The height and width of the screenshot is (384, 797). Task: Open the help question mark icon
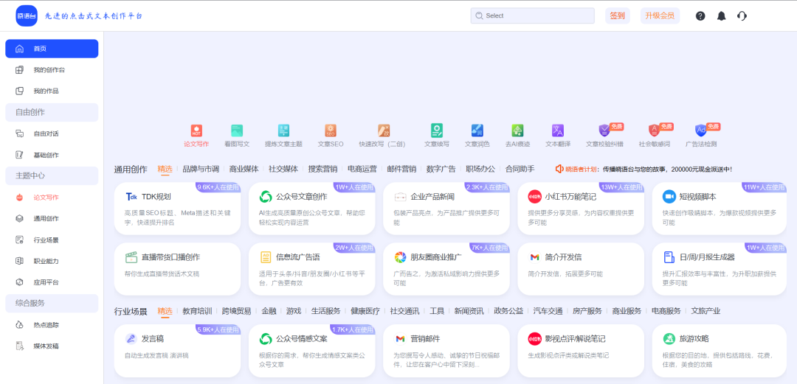pyautogui.click(x=700, y=15)
